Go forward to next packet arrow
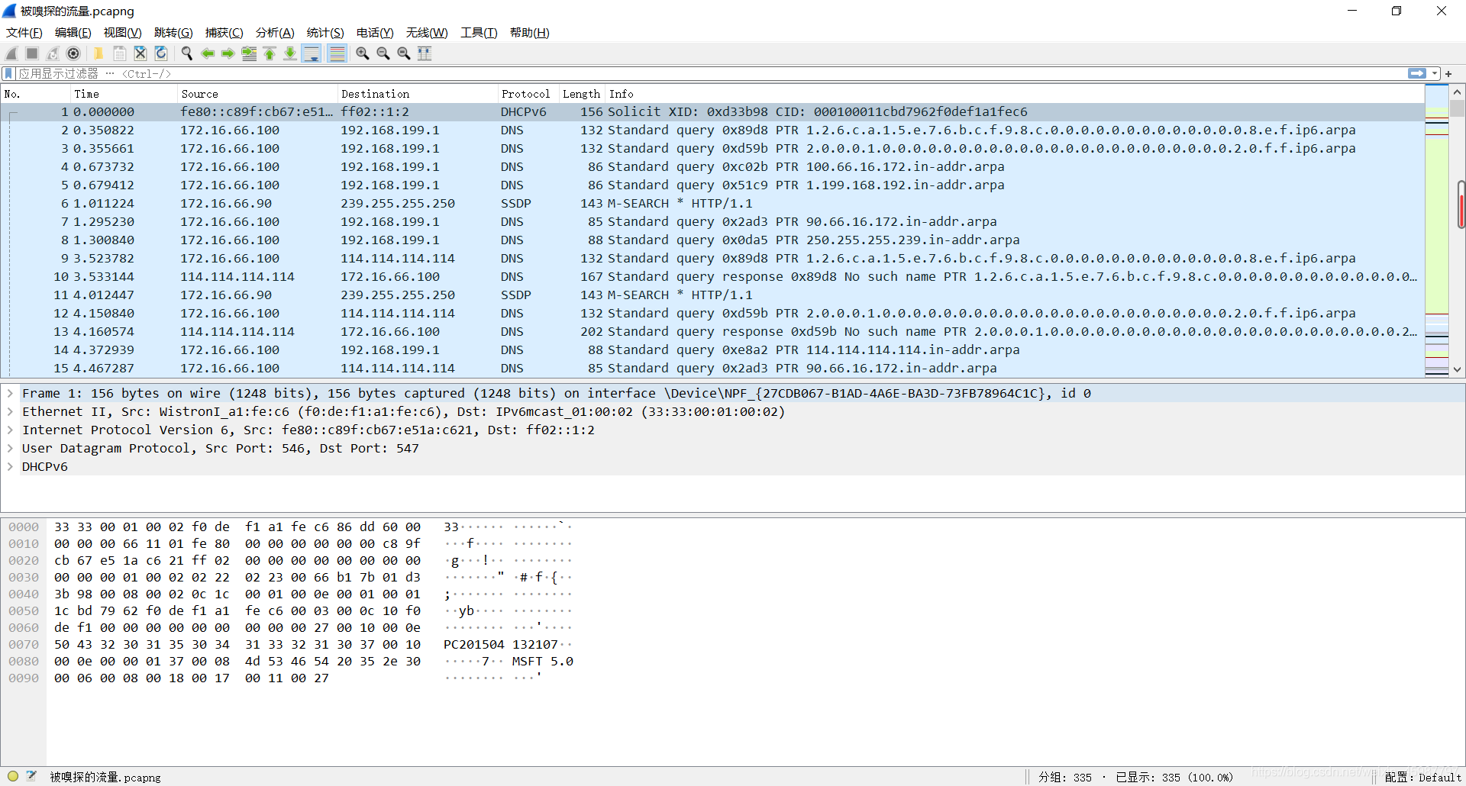This screenshot has width=1466, height=786. [x=228, y=53]
